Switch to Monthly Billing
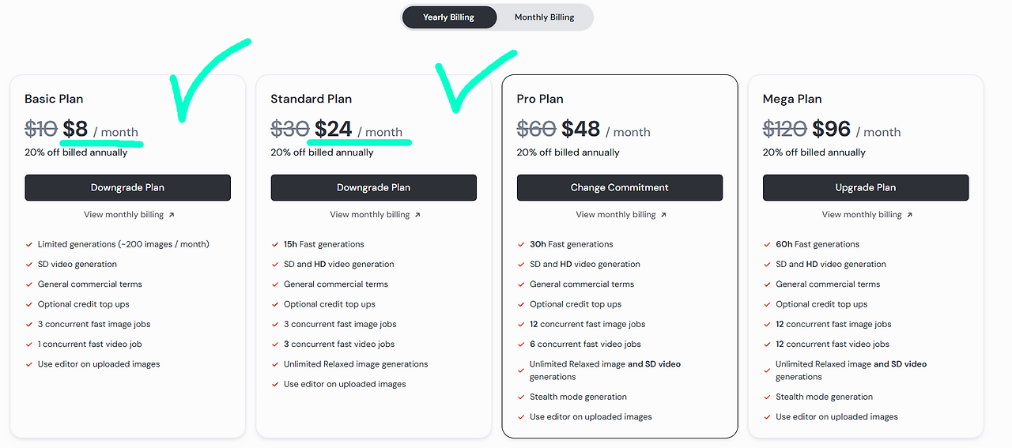1012x448 pixels. click(544, 17)
